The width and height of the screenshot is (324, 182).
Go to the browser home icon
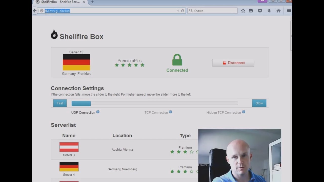pyautogui.click(x=278, y=11)
